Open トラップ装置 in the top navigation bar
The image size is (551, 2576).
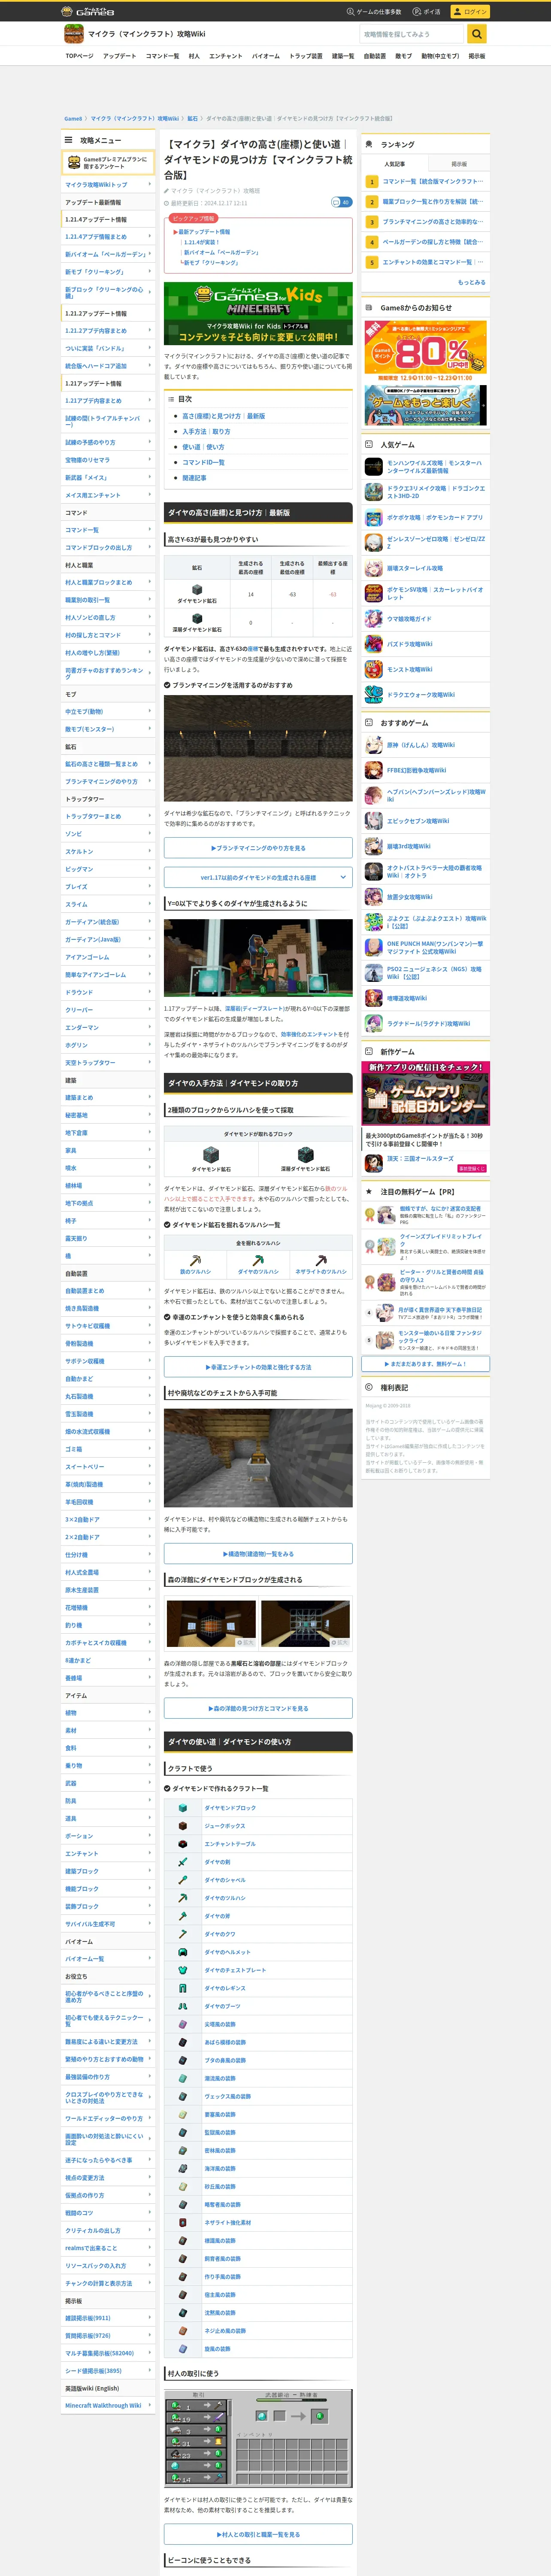pyautogui.click(x=306, y=56)
